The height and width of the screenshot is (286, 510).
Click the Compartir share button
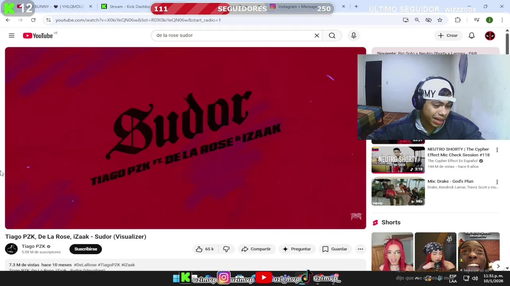256,249
